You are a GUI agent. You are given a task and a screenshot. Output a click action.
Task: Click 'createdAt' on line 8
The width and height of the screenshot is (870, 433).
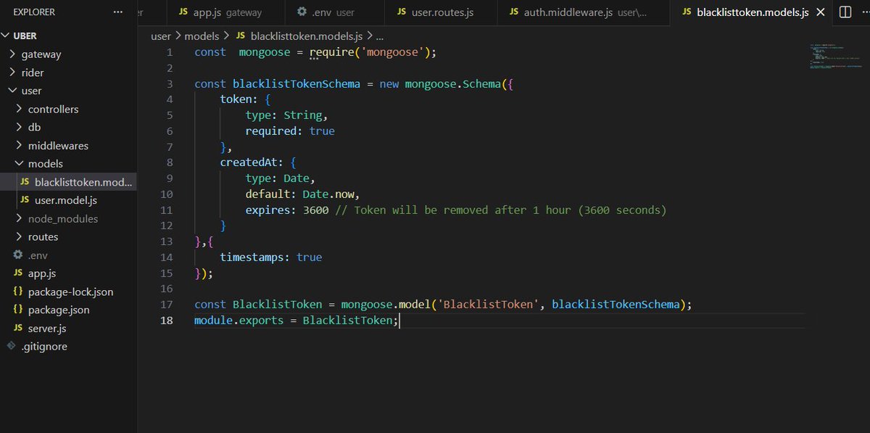pos(249,162)
